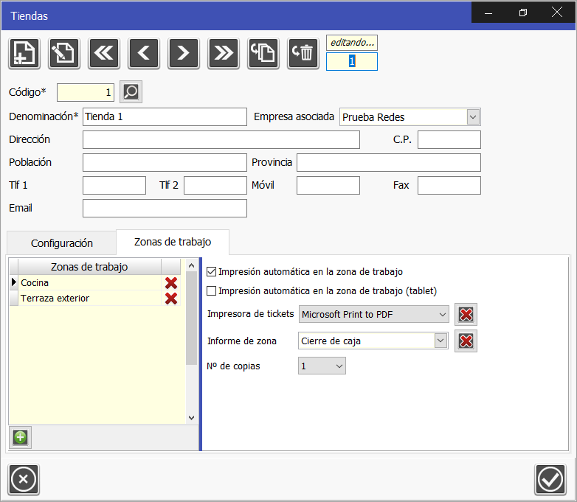Viewport: 577px width, 502px height.
Task: Jump to the last record
Action: 224,53
